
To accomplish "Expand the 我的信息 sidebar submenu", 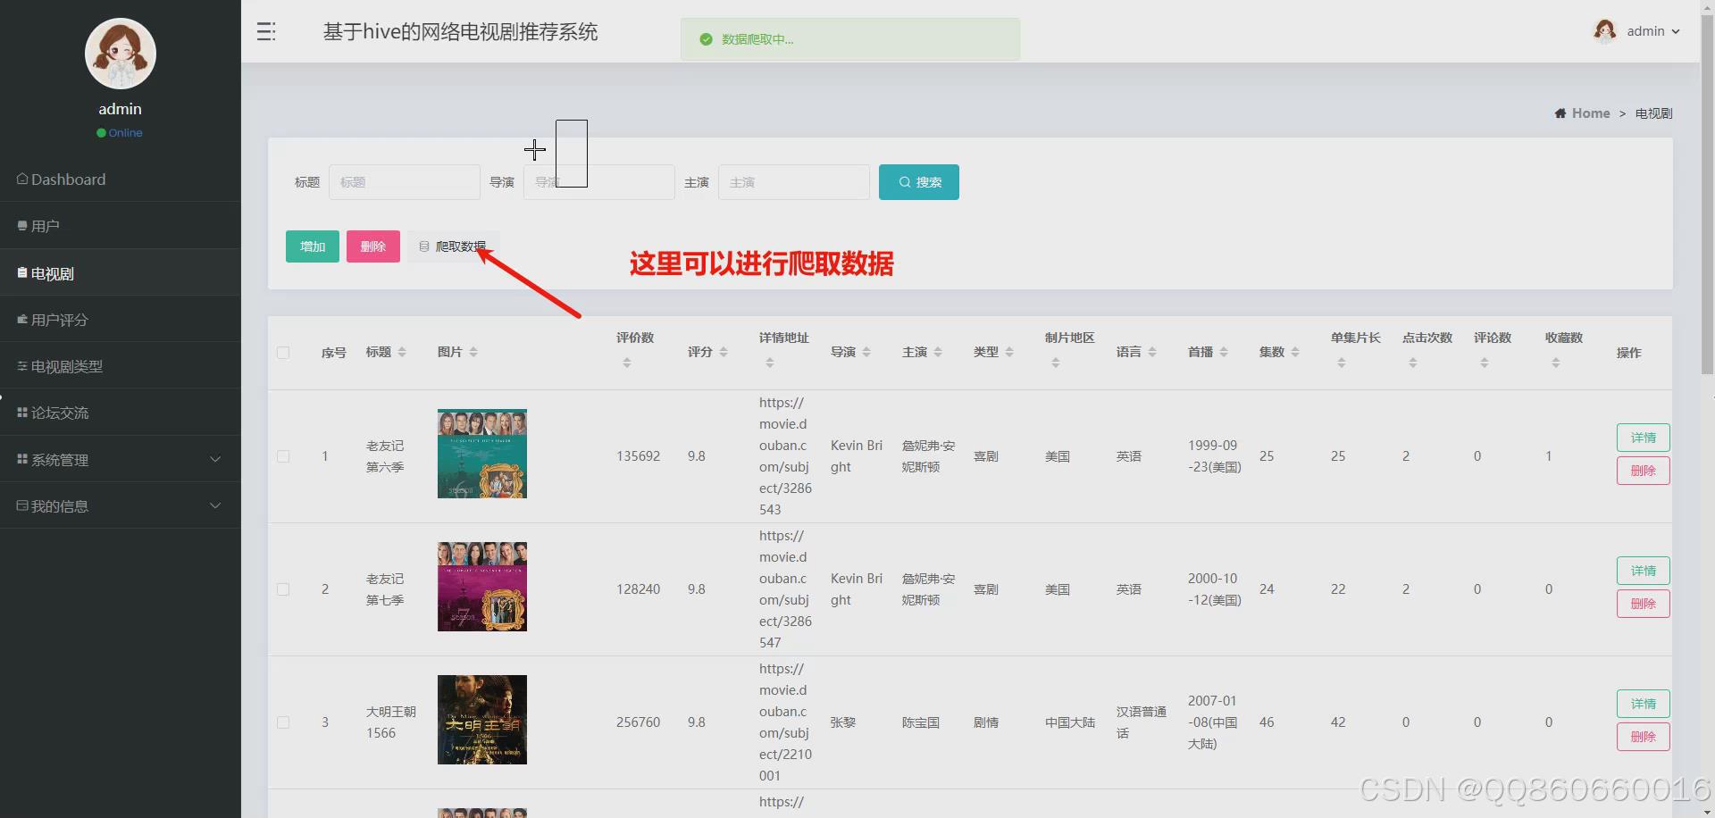I will pyautogui.click(x=121, y=505).
